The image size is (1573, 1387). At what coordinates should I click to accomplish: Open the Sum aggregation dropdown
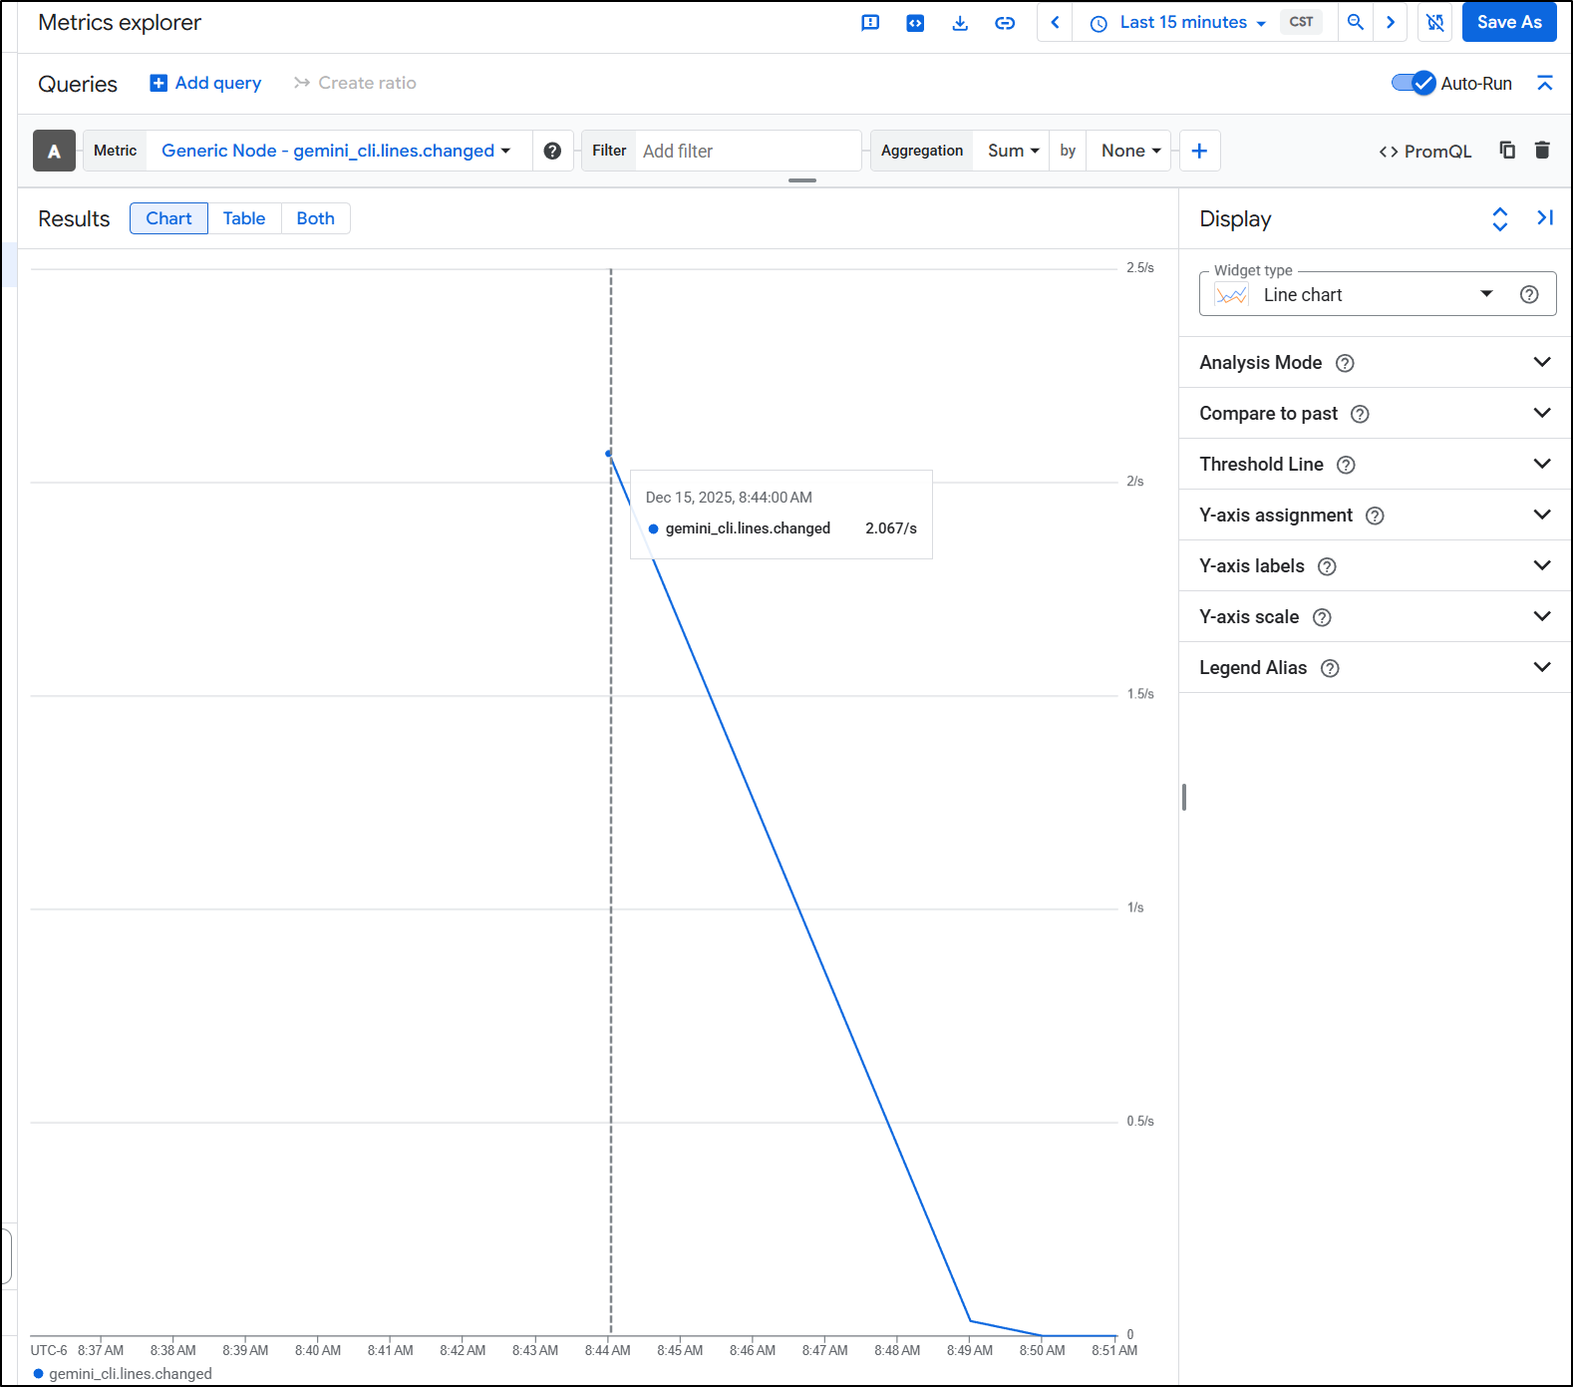coord(1012,151)
